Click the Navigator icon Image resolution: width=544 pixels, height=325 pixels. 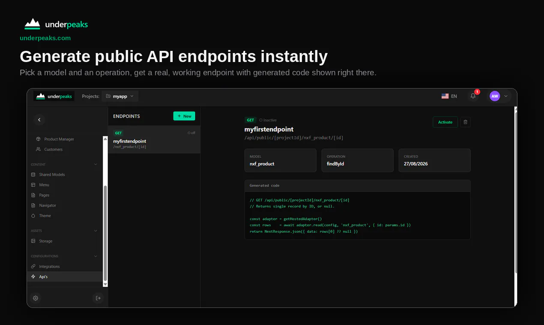pyautogui.click(x=33, y=205)
